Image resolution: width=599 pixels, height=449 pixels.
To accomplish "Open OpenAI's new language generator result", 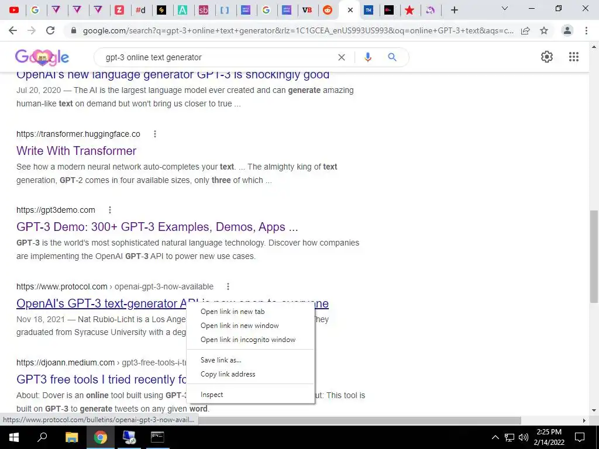I will click(x=173, y=75).
